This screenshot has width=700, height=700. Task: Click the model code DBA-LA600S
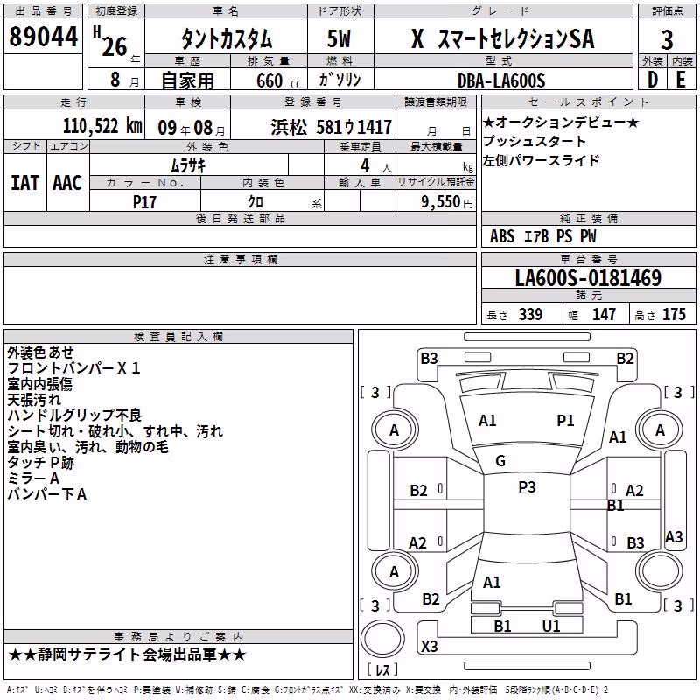[501, 80]
